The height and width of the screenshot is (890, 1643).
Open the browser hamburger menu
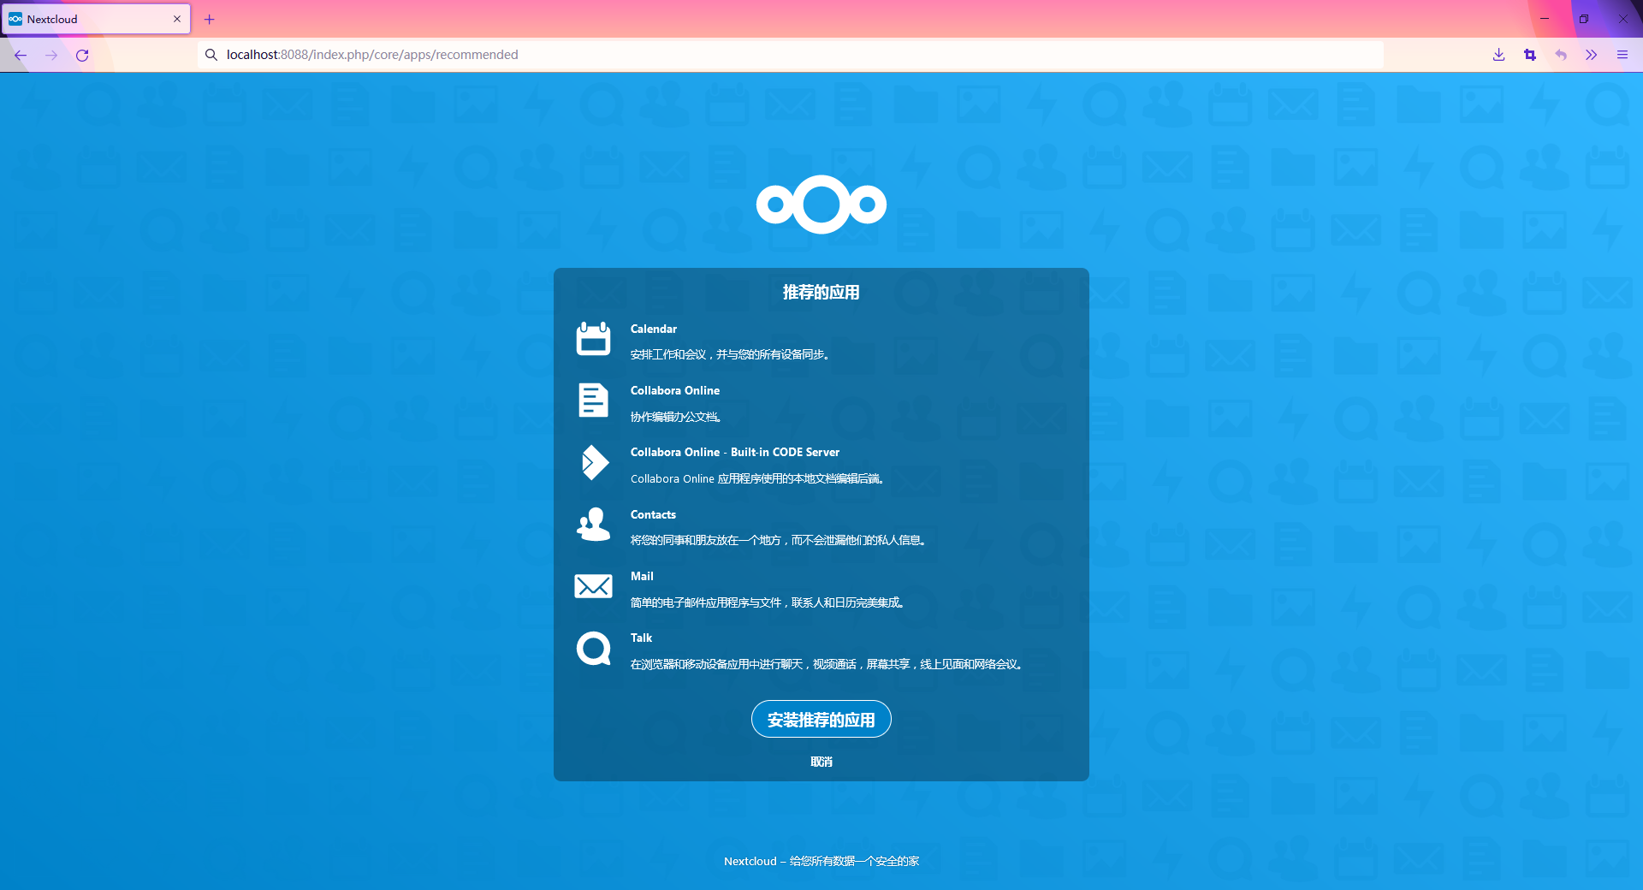(1622, 55)
